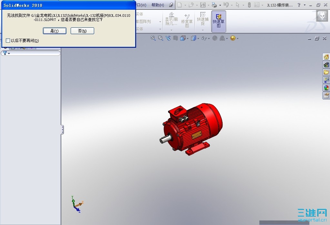
Task: Click the 修复草图 tool
Action: pyautogui.click(x=187, y=20)
